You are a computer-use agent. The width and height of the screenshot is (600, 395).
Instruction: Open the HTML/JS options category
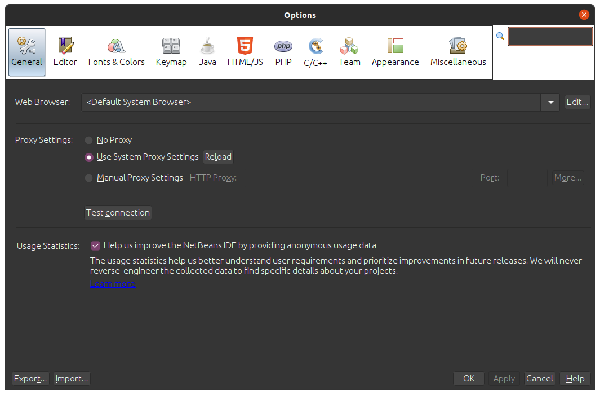coord(245,52)
